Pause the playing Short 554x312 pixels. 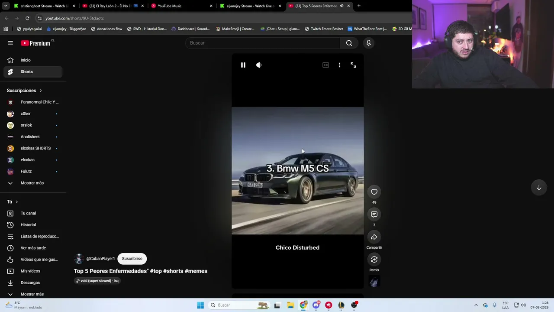point(243,65)
